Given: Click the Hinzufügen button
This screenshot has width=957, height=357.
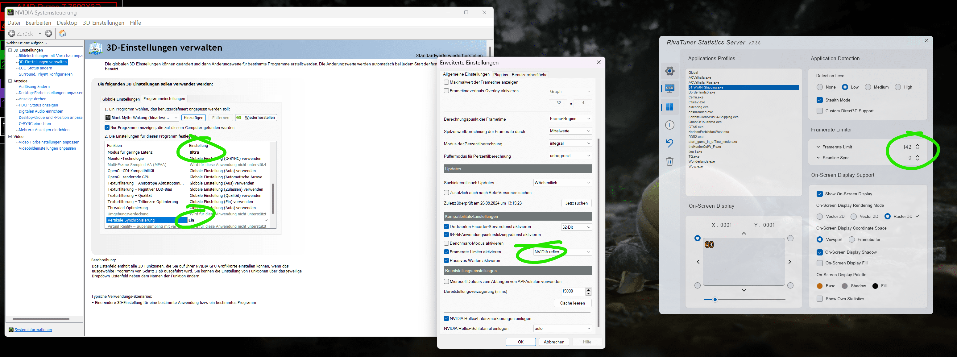Looking at the screenshot, I should tap(193, 118).
